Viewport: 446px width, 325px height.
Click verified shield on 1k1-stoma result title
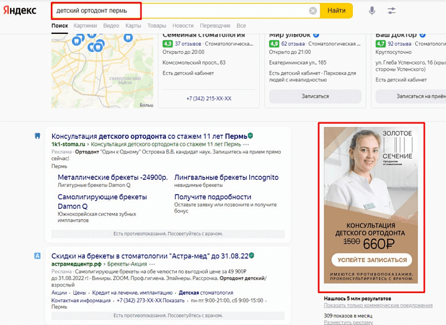[250, 135]
